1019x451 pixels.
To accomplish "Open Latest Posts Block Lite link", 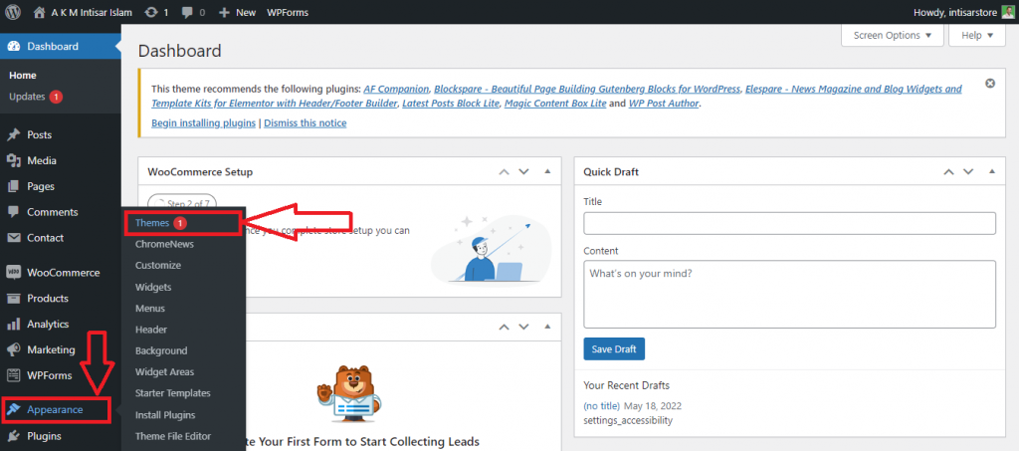I will pos(451,104).
